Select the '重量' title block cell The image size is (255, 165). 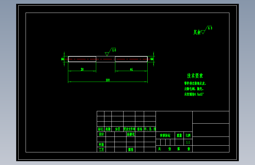[179, 135]
